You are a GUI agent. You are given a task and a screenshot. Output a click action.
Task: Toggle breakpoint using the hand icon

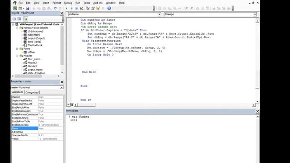point(198,8)
